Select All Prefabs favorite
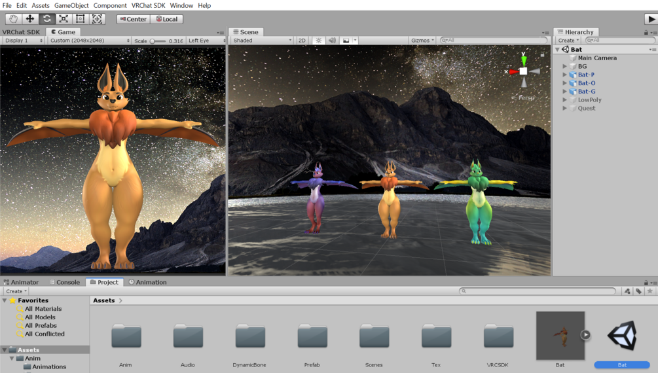This screenshot has height=373, width=658. pyautogui.click(x=41, y=326)
